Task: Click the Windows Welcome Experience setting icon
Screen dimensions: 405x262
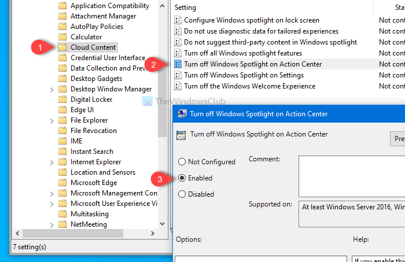Action: coord(178,86)
